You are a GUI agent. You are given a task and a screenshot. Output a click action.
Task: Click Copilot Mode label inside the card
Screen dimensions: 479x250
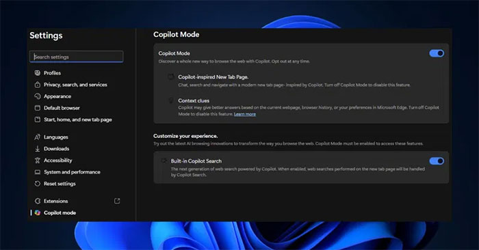click(x=174, y=53)
